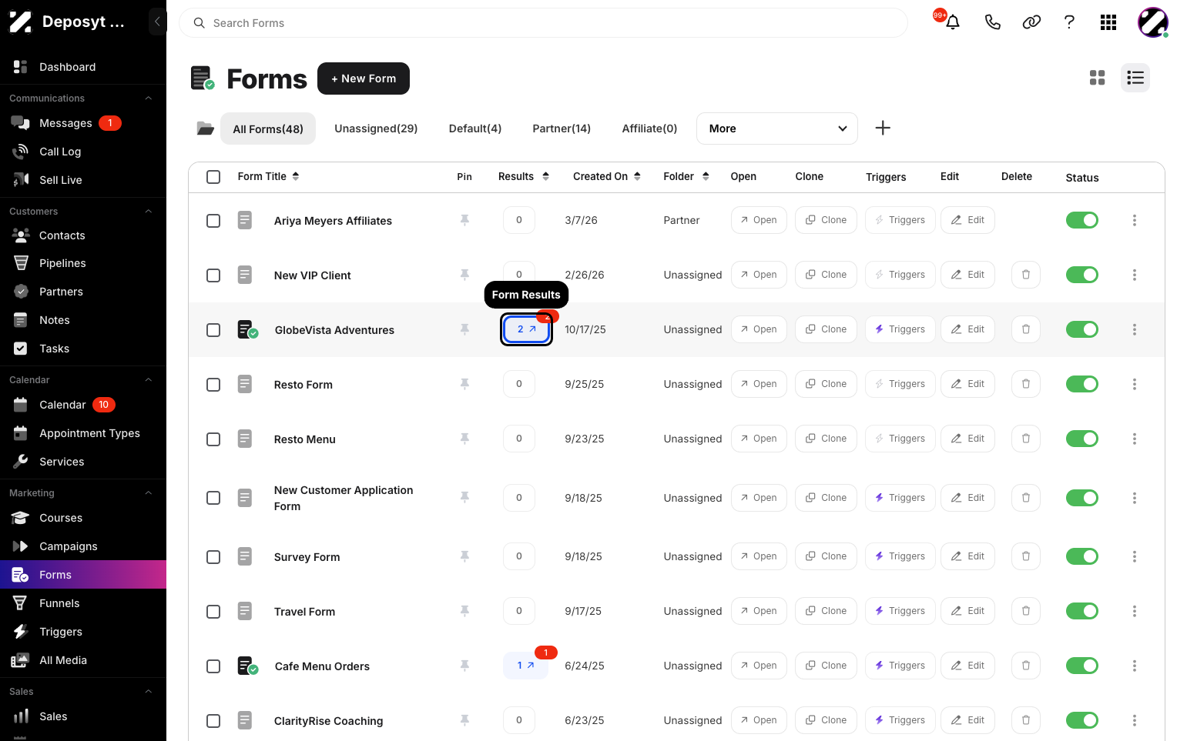The height and width of the screenshot is (741, 1187).
Task: Collapse the left sidebar
Action: pos(157,22)
